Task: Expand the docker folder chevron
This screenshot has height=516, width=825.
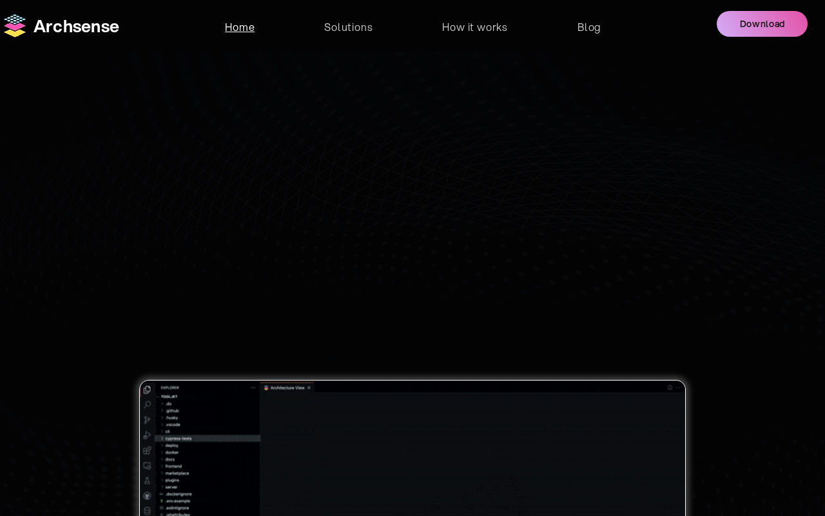Action: tap(162, 452)
